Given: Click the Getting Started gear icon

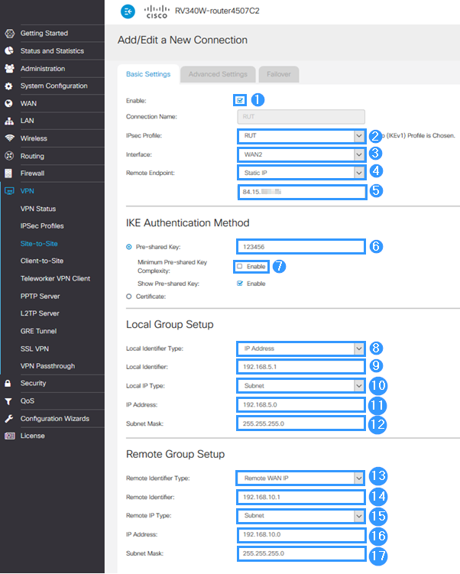Looking at the screenshot, I should [x=9, y=34].
